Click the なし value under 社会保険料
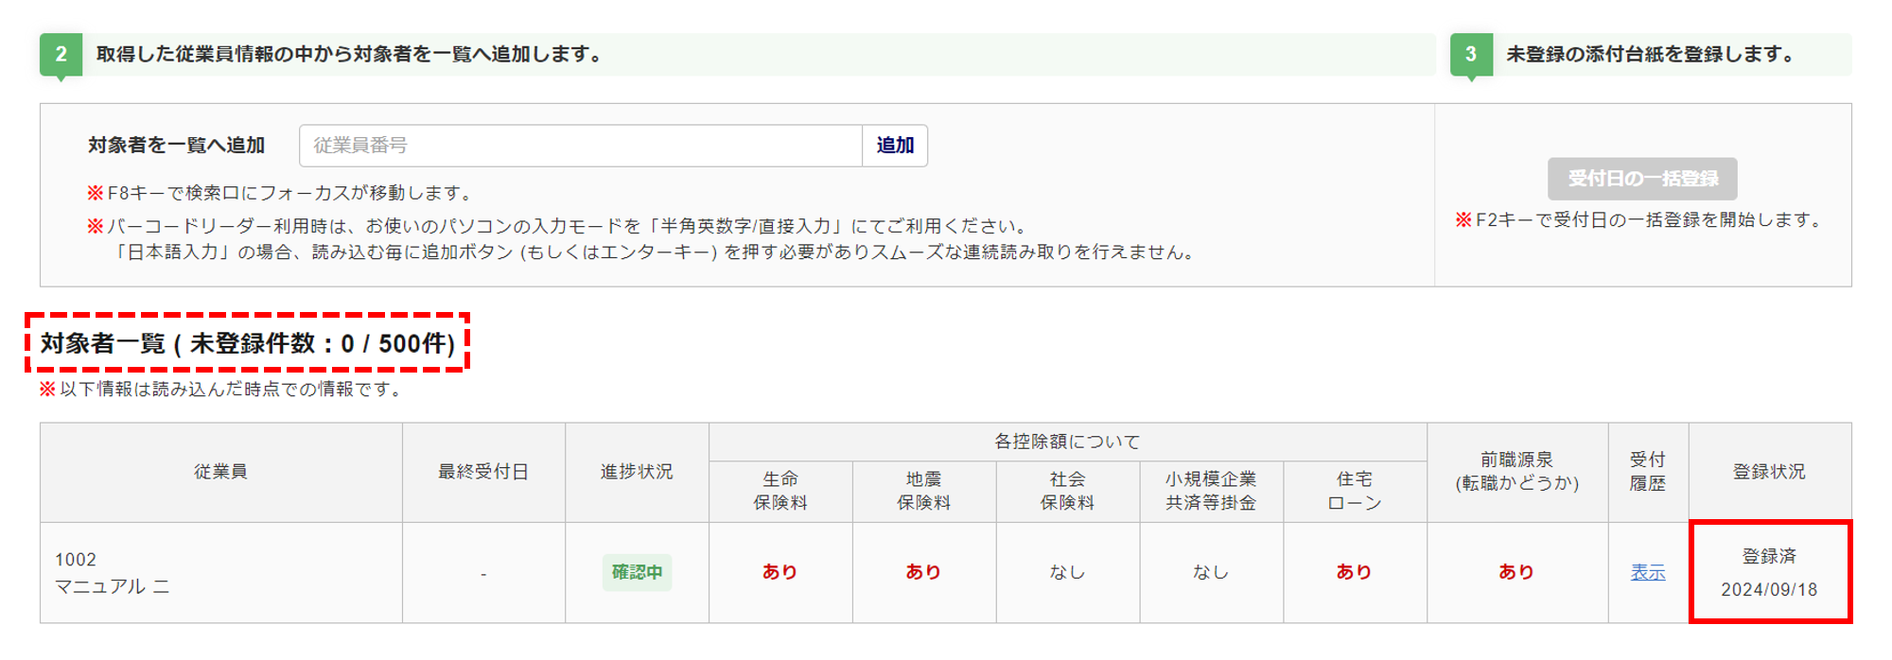This screenshot has height=660, width=1892. 1067,572
